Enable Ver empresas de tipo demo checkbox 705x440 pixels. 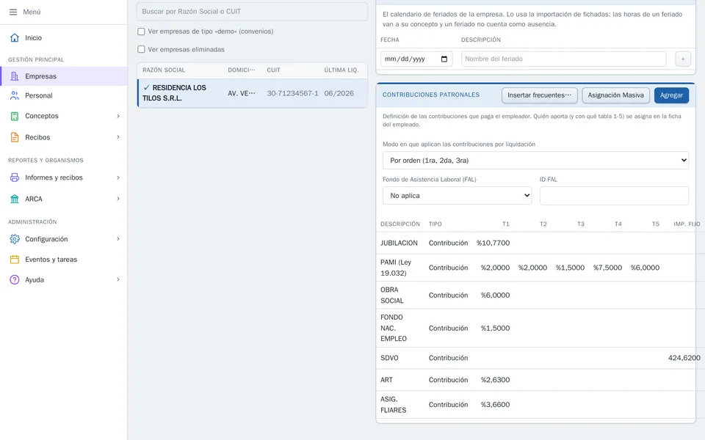(141, 32)
